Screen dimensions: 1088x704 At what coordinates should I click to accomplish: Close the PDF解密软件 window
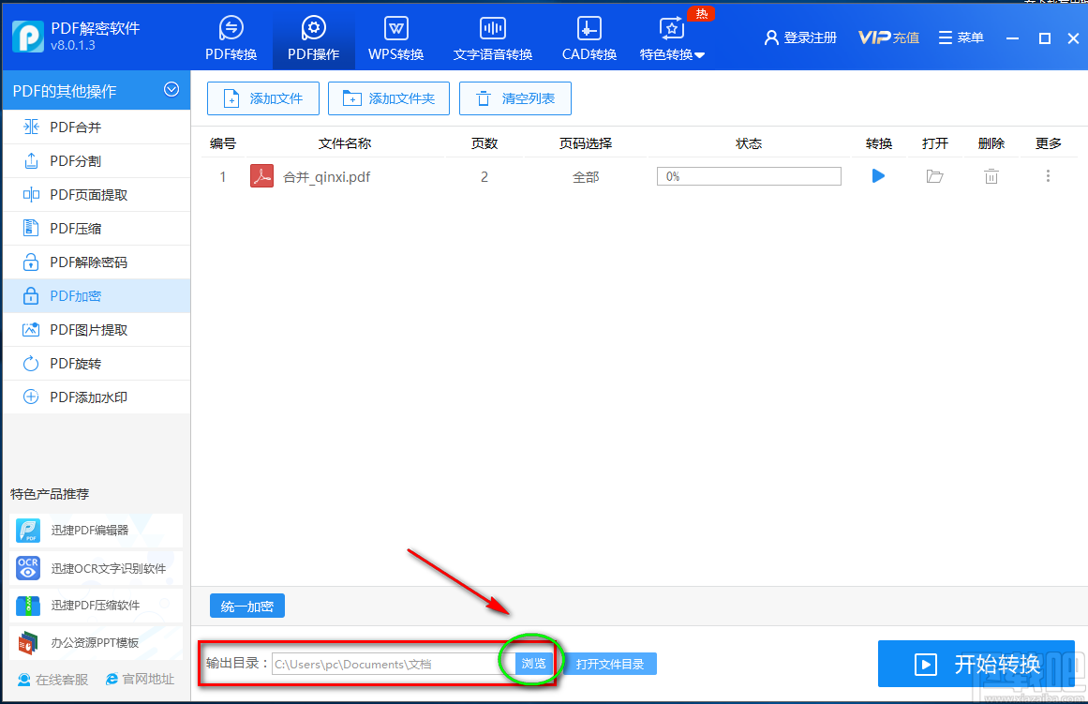tap(1073, 38)
